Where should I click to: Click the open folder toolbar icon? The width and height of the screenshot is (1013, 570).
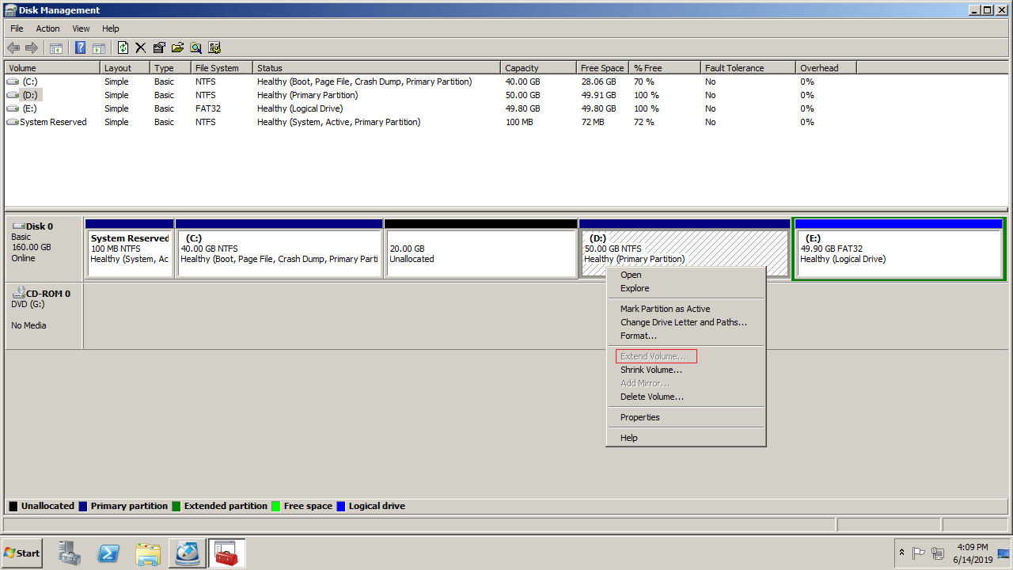point(177,47)
